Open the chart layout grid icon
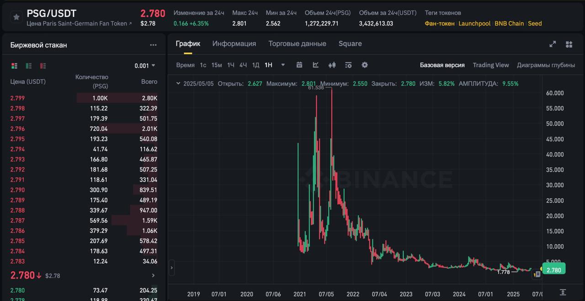The height and width of the screenshot is (301, 585). tap(569, 44)
